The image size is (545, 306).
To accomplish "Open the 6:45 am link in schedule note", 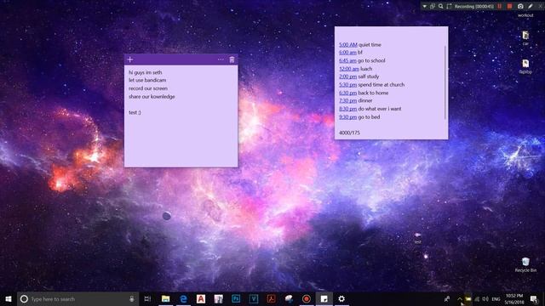I will (348, 60).
